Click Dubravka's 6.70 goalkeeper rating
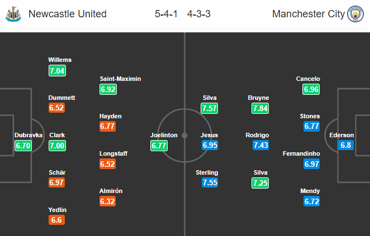 pos(23,146)
